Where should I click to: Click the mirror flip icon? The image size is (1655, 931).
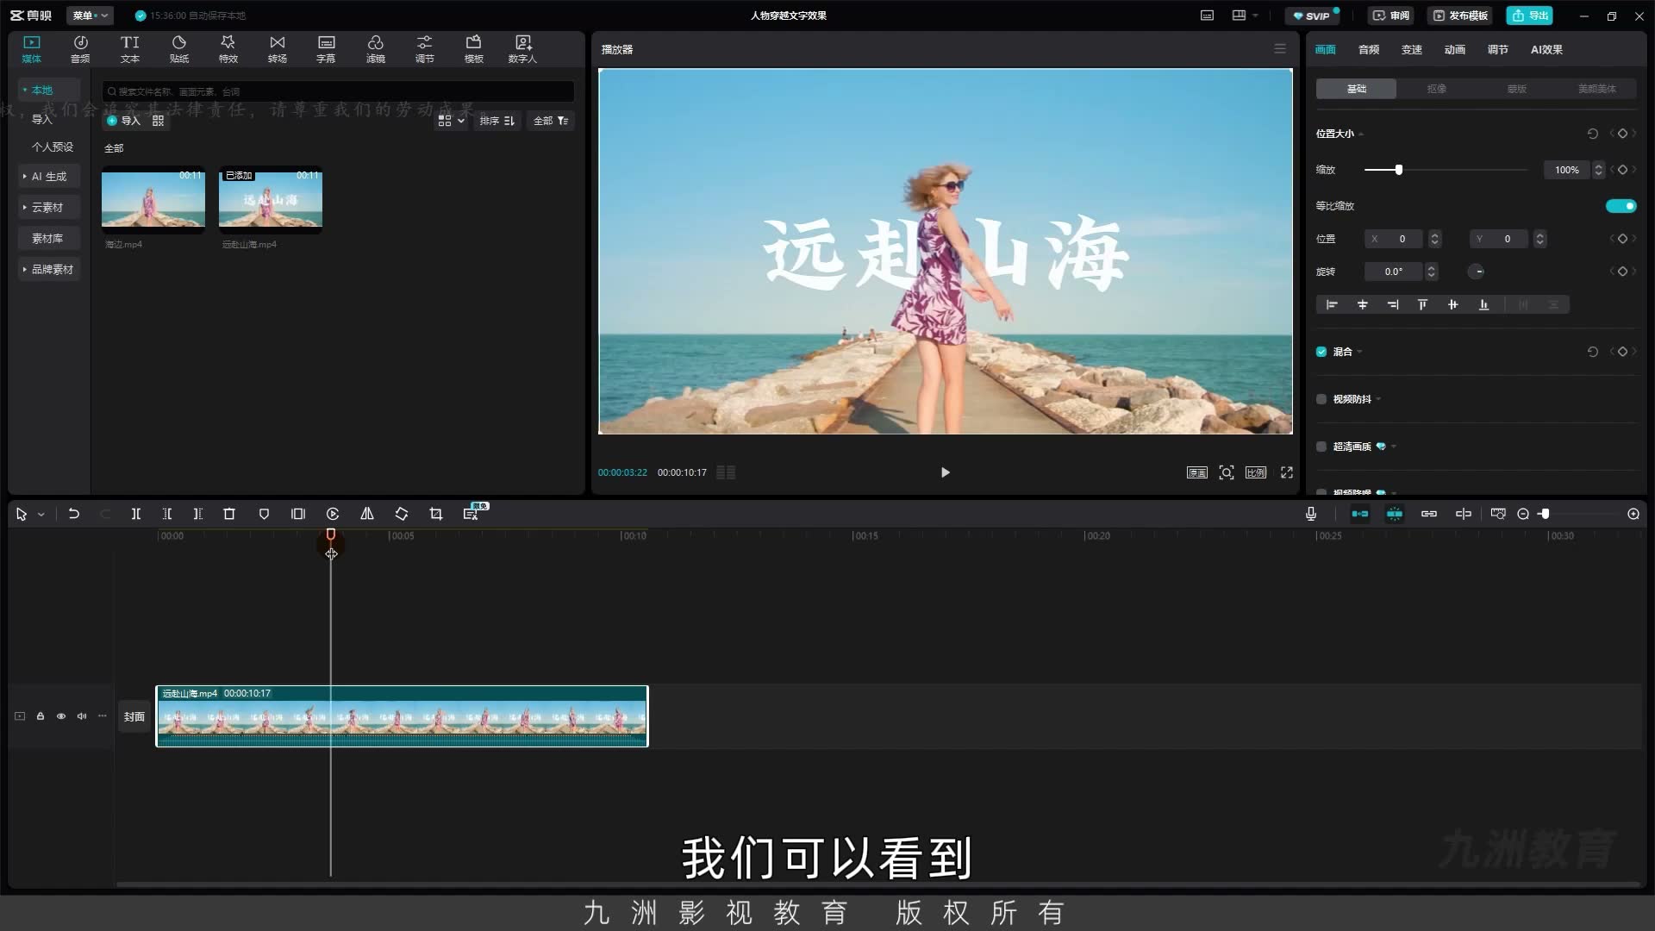point(367,514)
